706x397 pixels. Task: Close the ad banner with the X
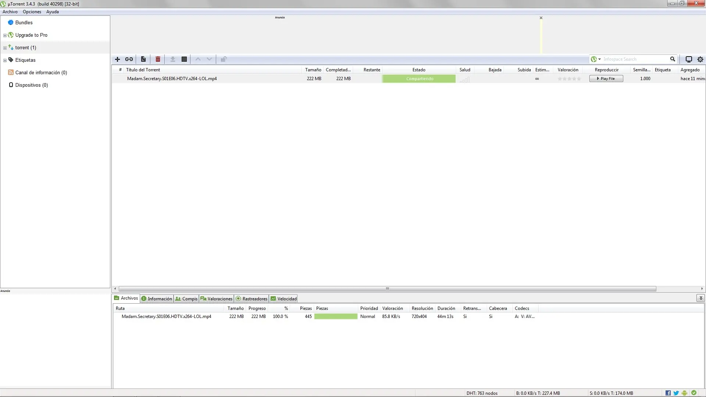tap(541, 18)
